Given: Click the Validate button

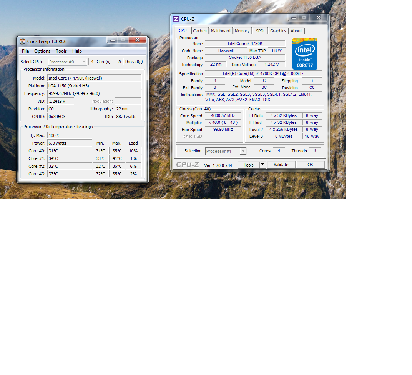Looking at the screenshot, I should [x=281, y=165].
